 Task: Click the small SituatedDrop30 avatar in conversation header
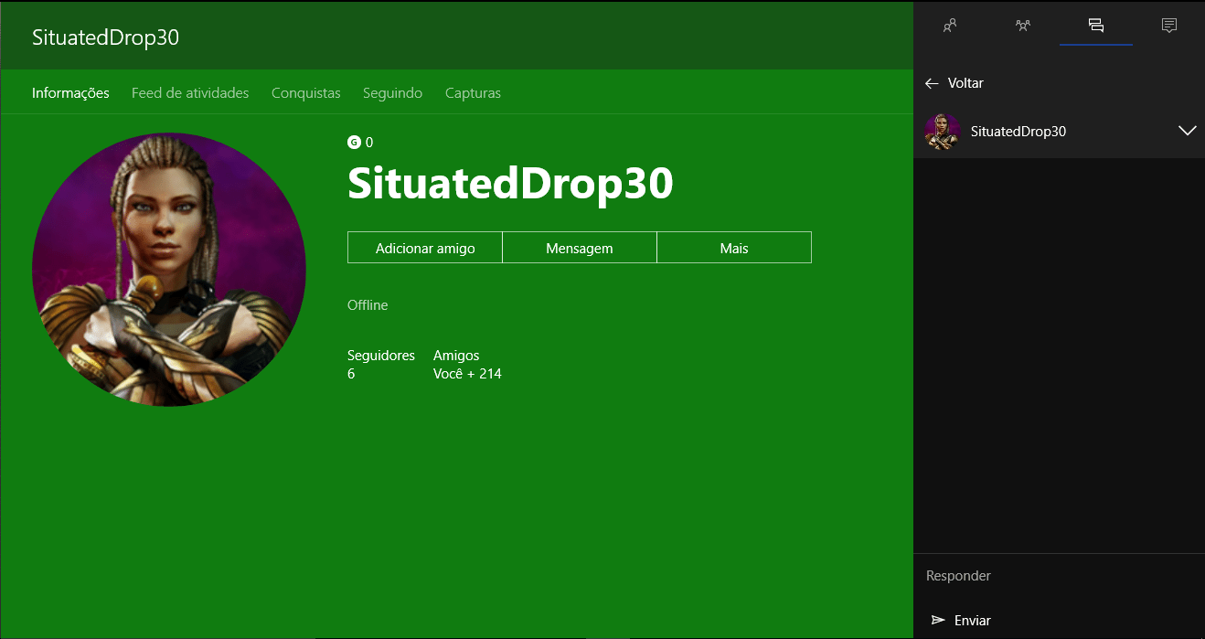click(x=942, y=132)
